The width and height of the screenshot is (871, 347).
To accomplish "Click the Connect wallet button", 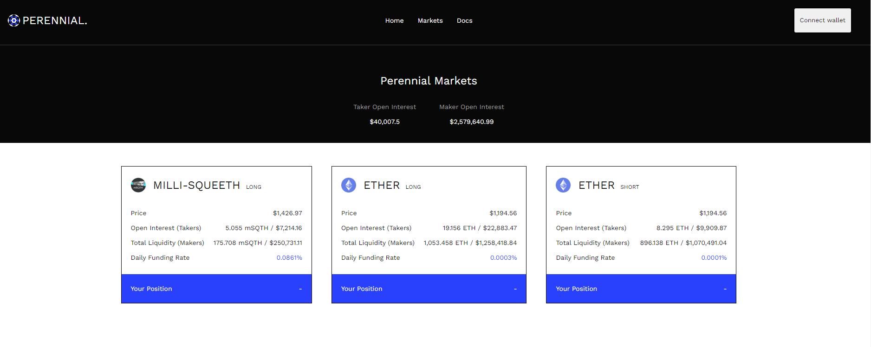I will click(x=822, y=20).
